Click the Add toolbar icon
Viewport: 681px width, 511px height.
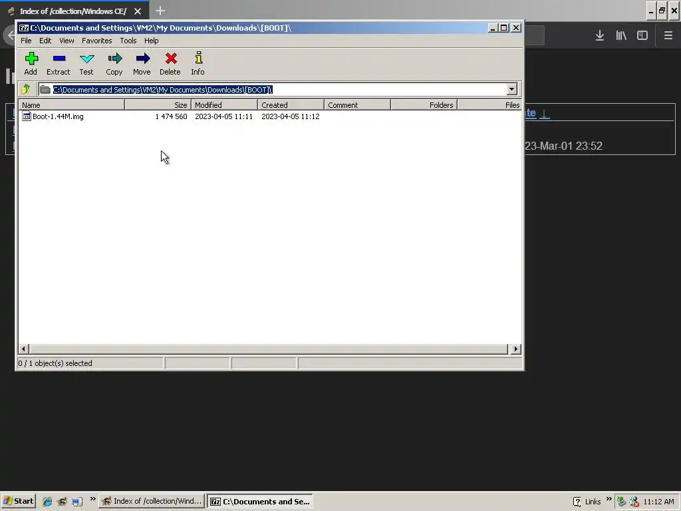coord(31,63)
